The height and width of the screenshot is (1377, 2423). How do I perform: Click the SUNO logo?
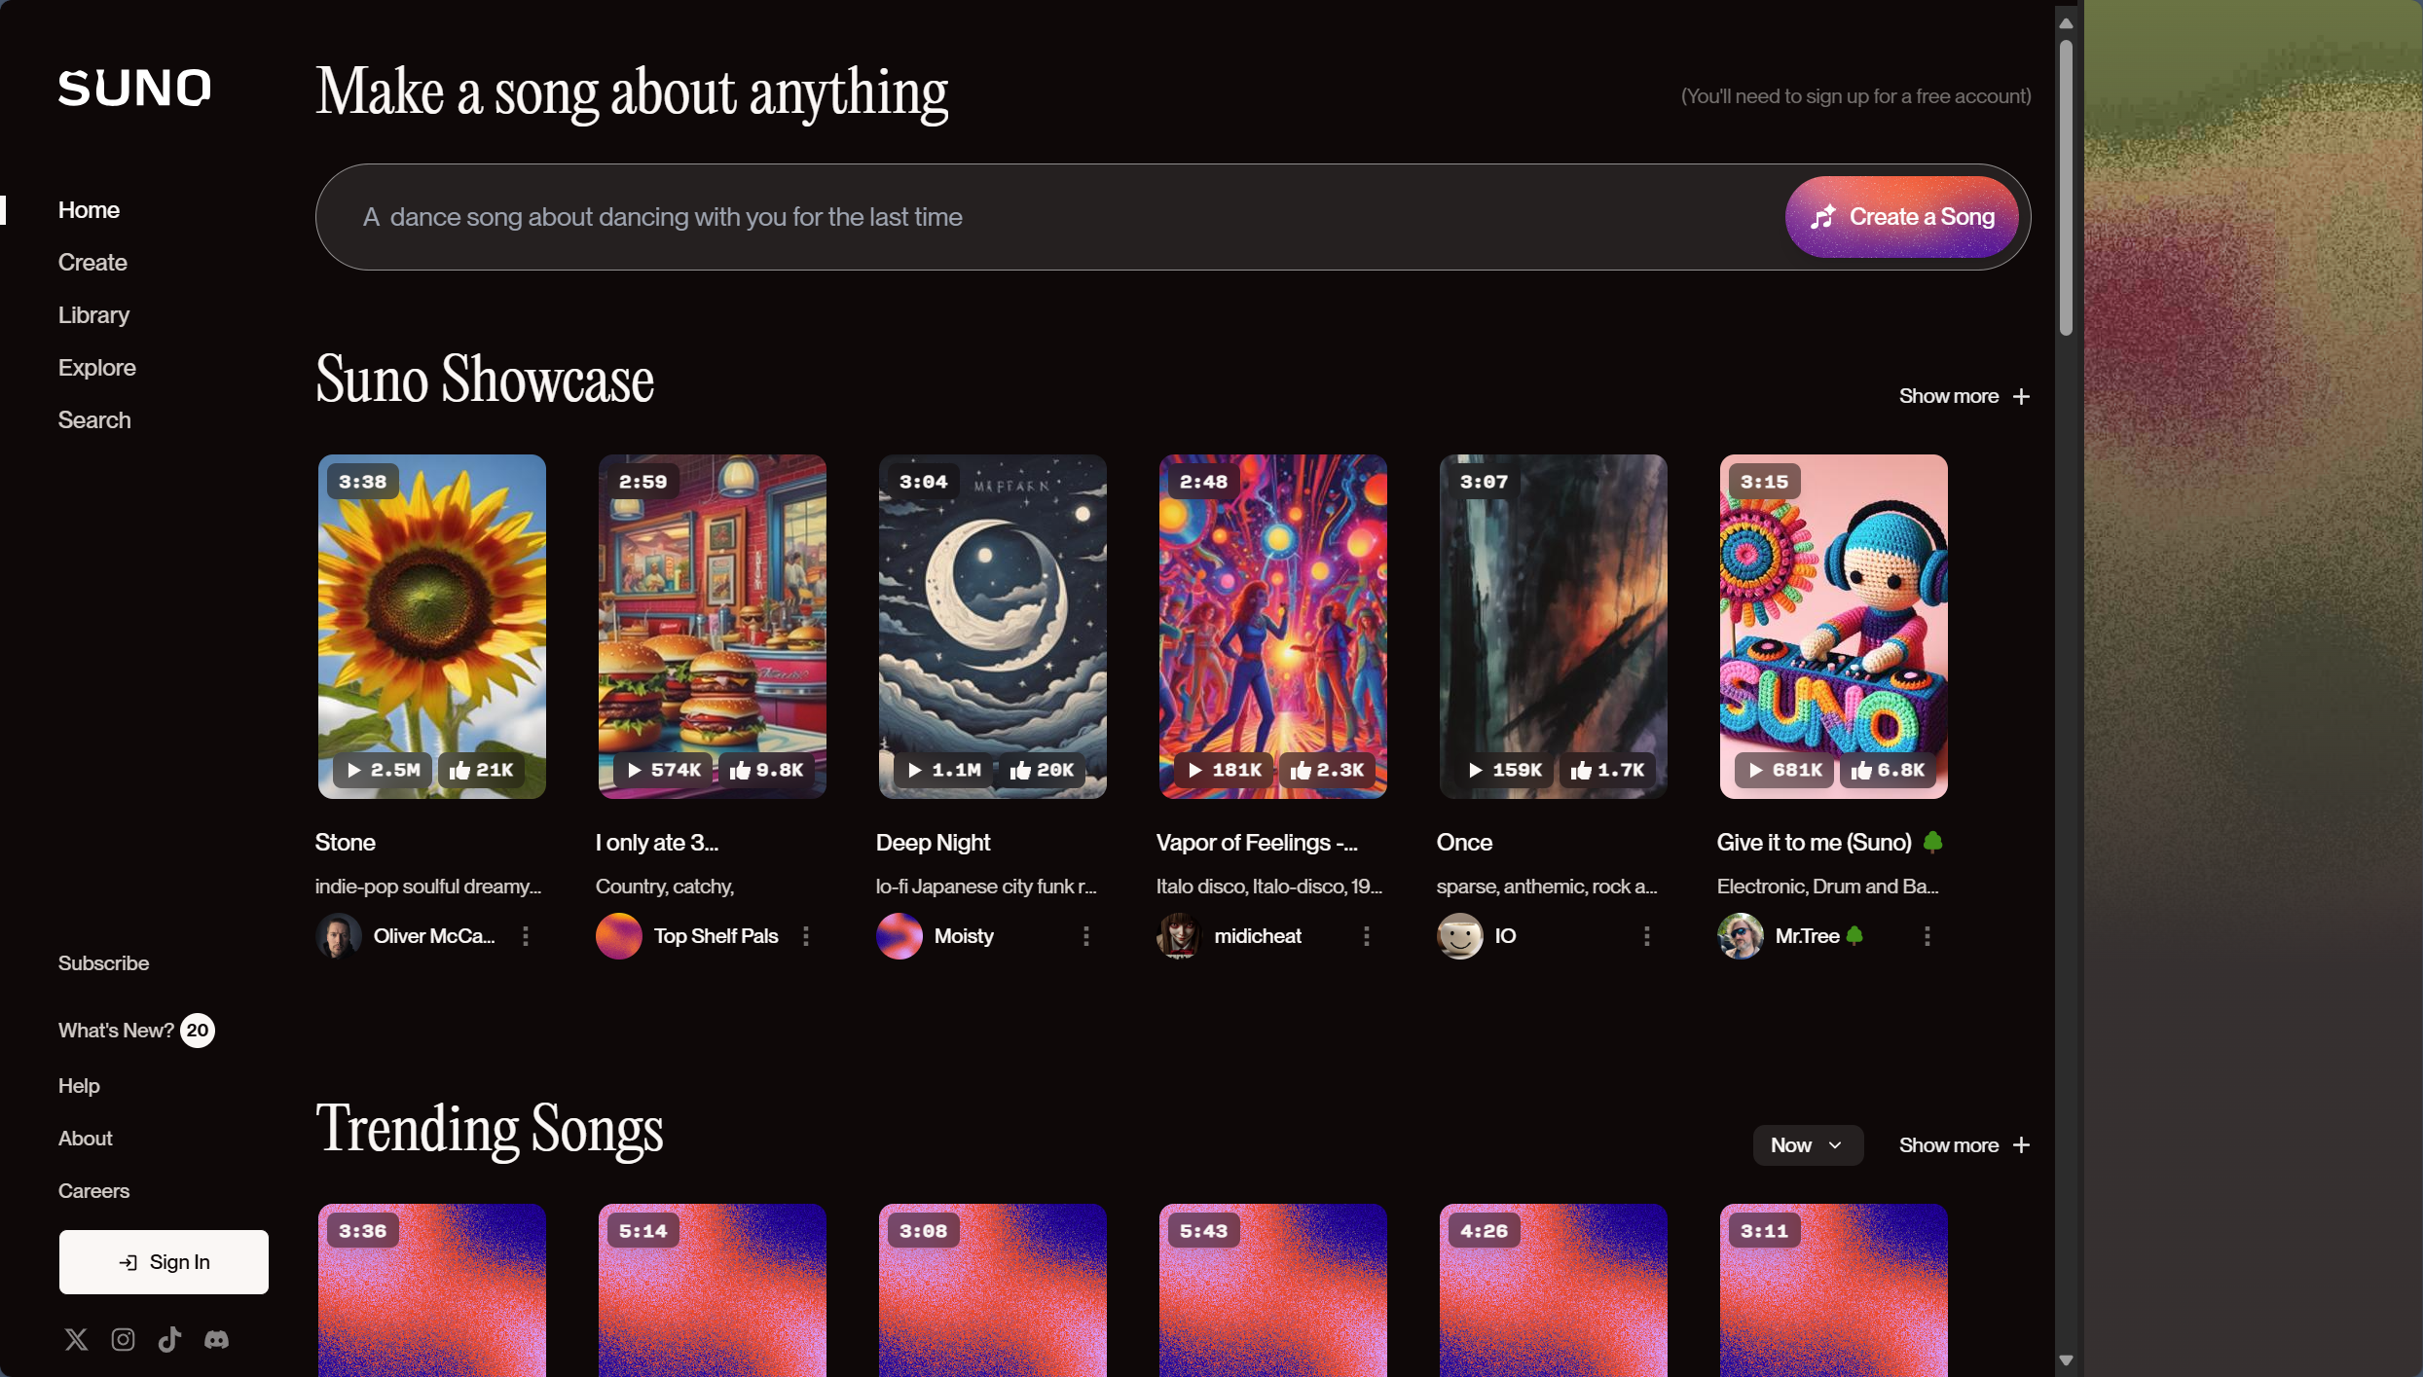click(134, 88)
